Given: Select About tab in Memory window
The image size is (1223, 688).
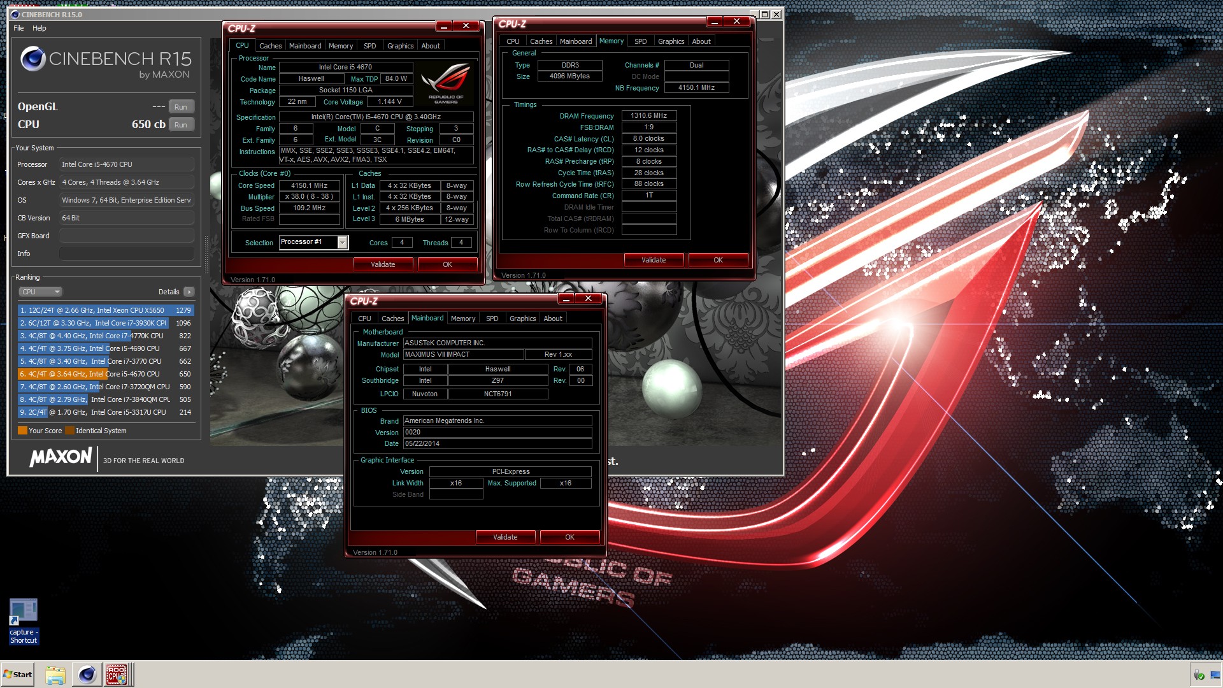Looking at the screenshot, I should click(x=701, y=41).
